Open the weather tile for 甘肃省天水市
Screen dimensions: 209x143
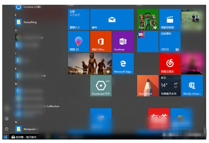pos(170,86)
